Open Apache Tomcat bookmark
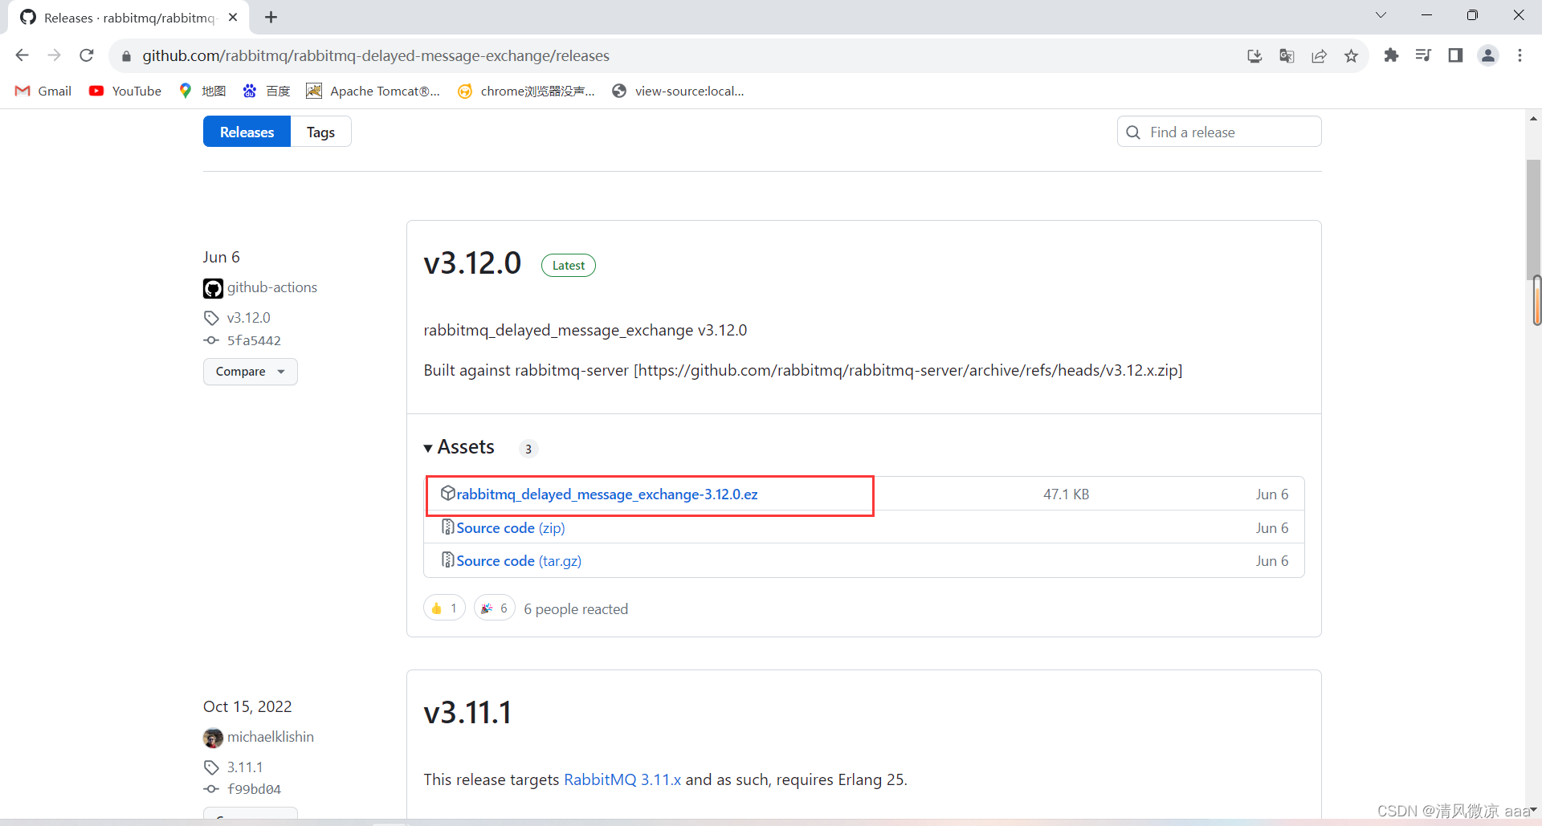This screenshot has height=826, width=1542. (x=373, y=91)
